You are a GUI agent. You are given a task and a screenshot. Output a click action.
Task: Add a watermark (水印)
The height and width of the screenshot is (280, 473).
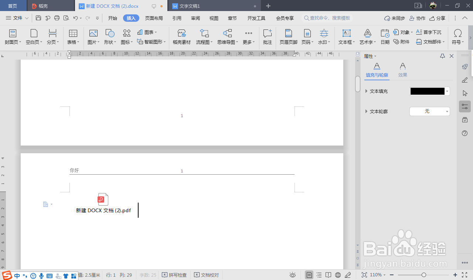[324, 37]
